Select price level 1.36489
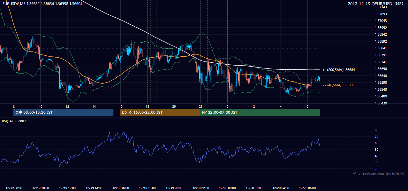 pos(381,96)
